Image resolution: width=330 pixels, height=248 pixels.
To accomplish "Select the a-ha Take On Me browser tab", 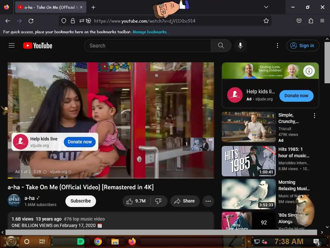I will tap(51, 7).
